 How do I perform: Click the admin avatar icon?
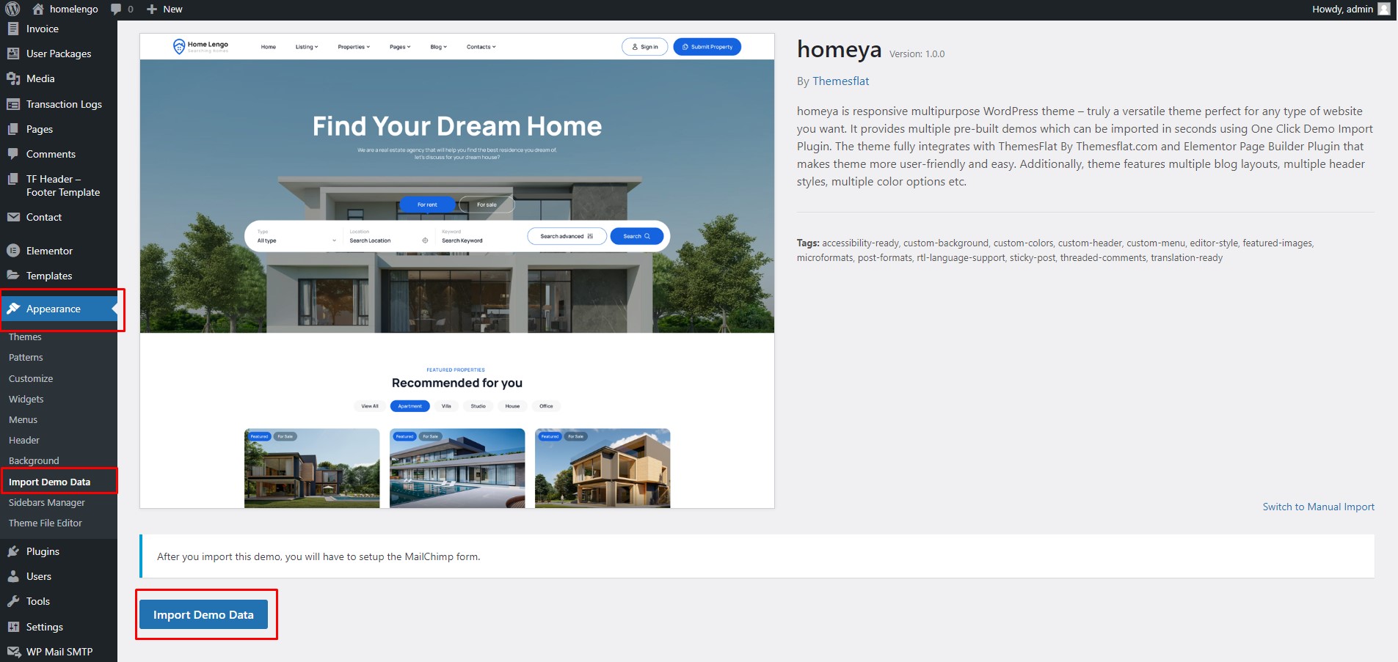pyautogui.click(x=1384, y=9)
